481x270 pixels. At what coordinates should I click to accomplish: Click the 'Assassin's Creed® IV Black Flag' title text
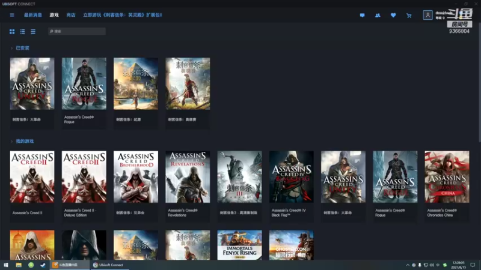point(289,213)
